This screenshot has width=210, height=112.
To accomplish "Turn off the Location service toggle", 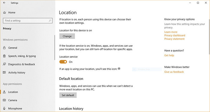I will [x=63, y=62].
